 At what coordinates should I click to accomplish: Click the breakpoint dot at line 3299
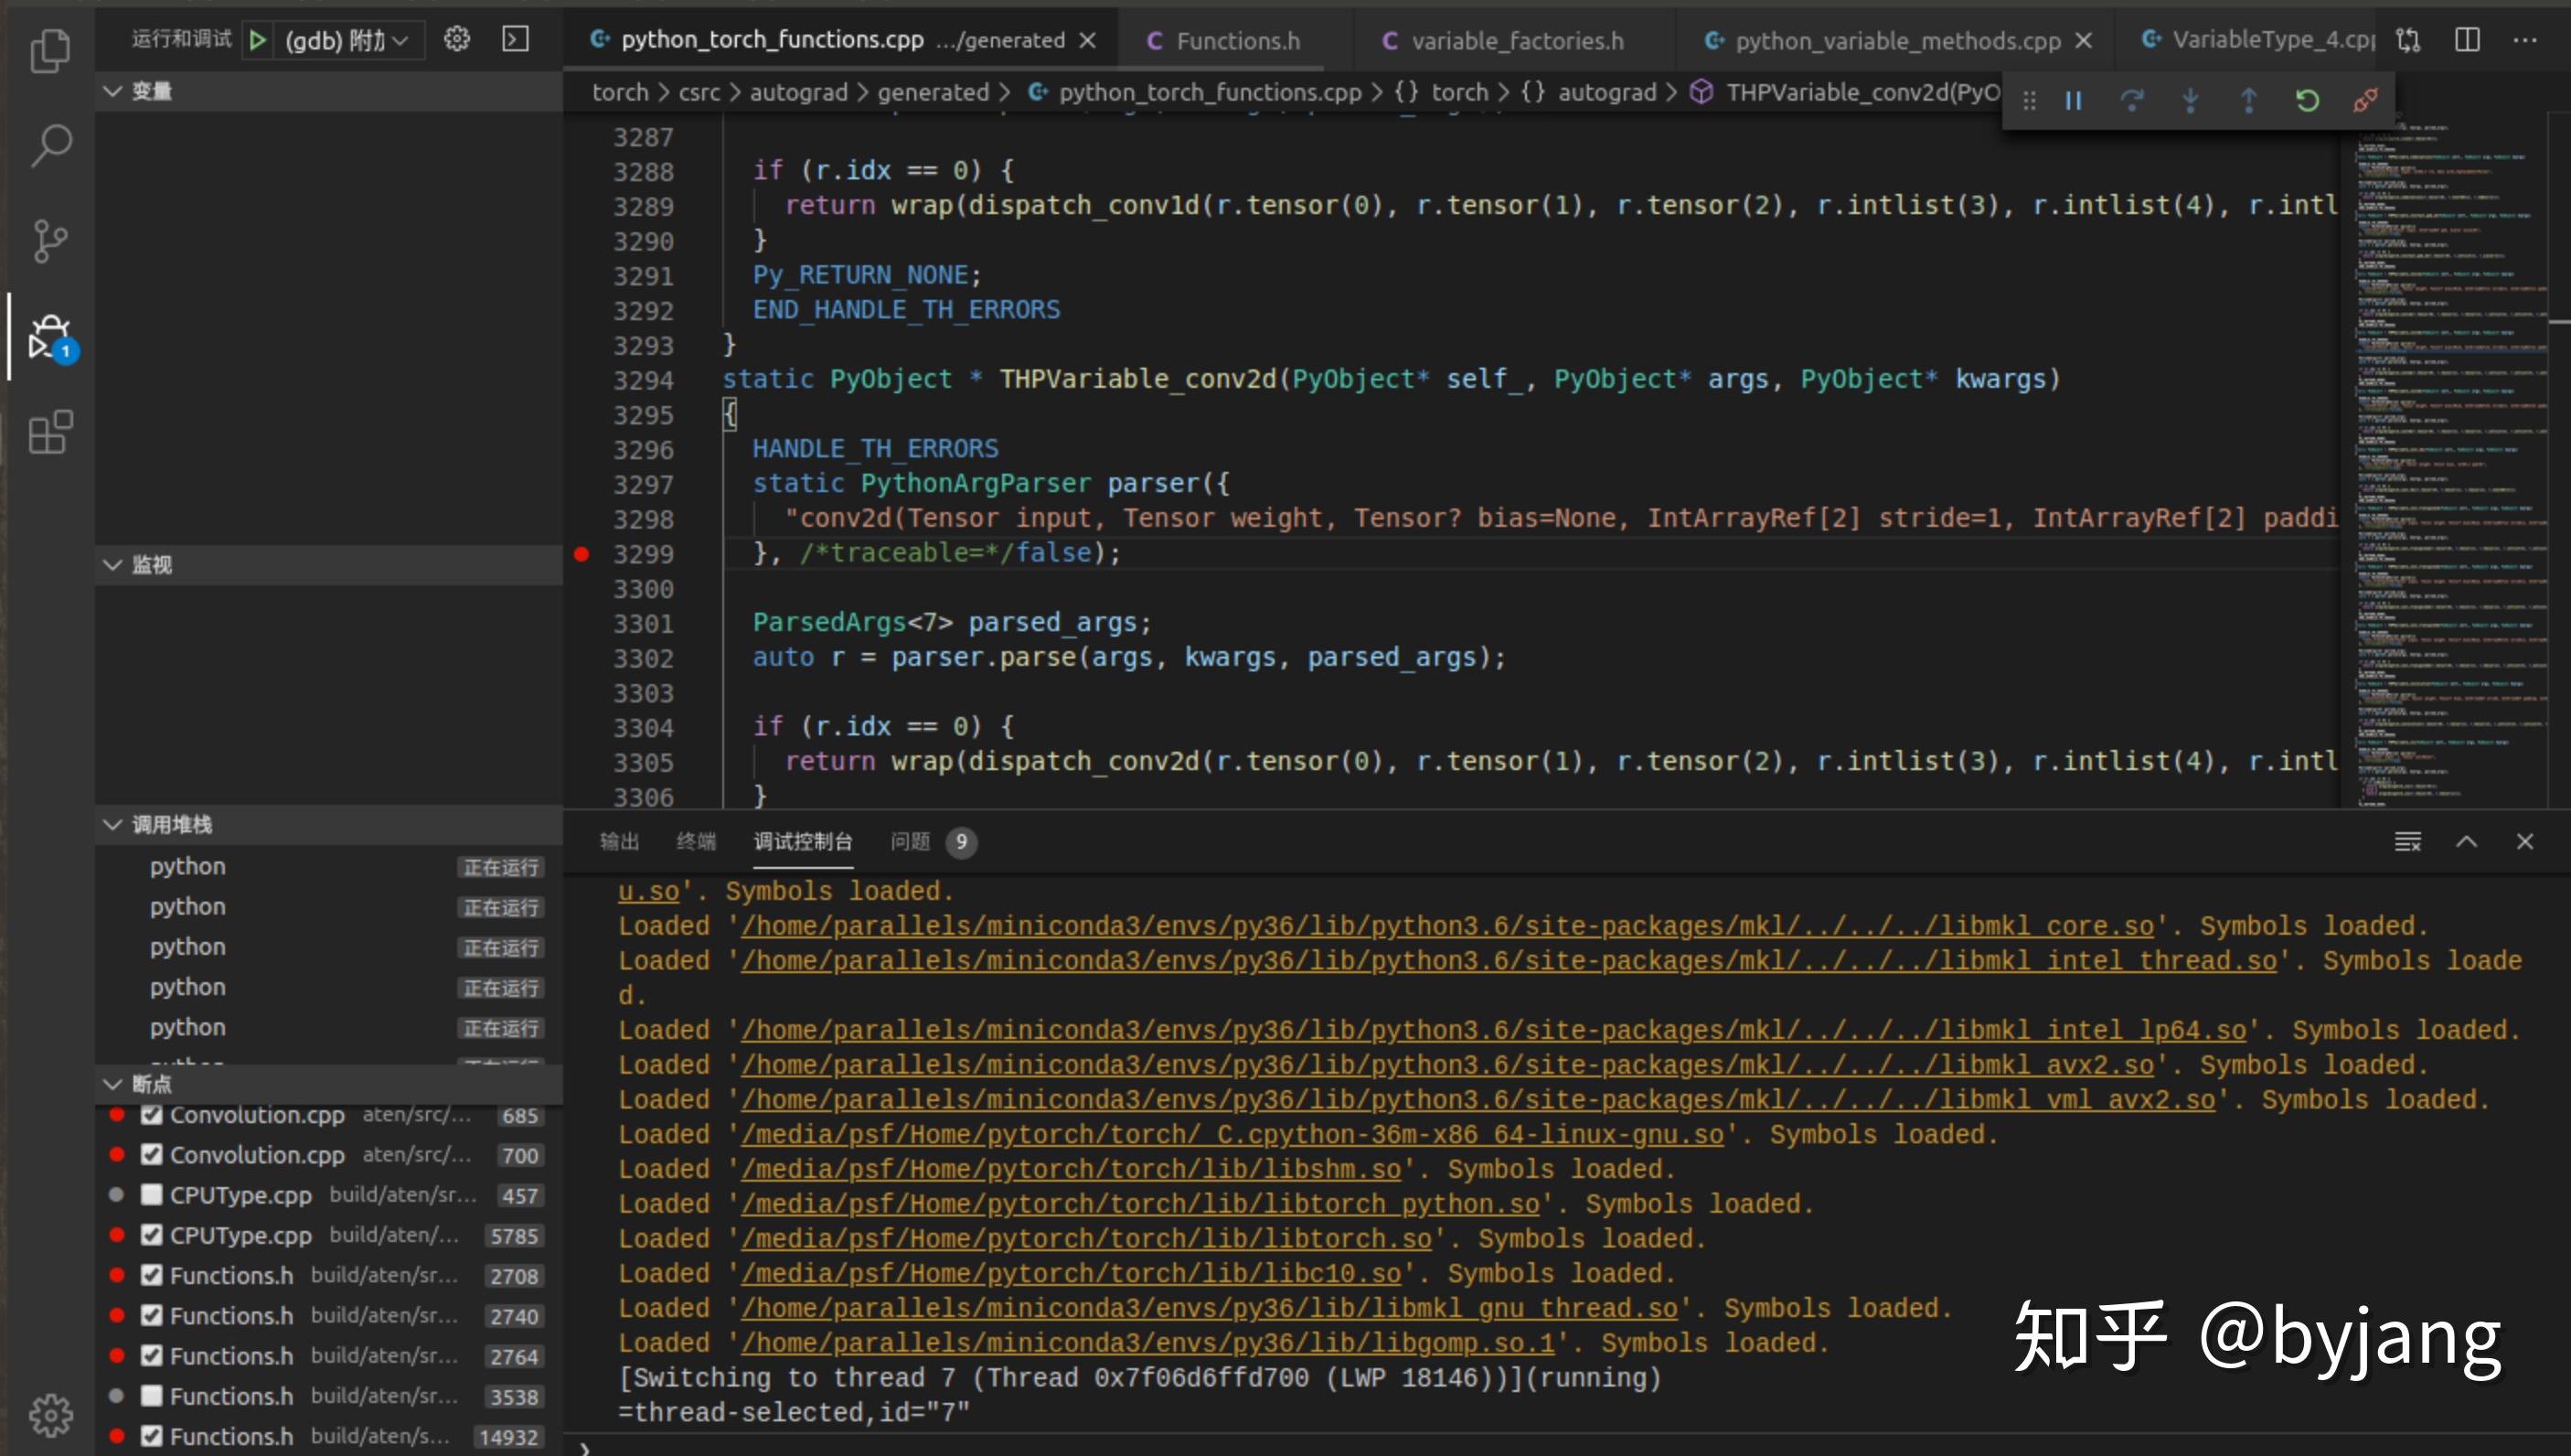tap(581, 553)
